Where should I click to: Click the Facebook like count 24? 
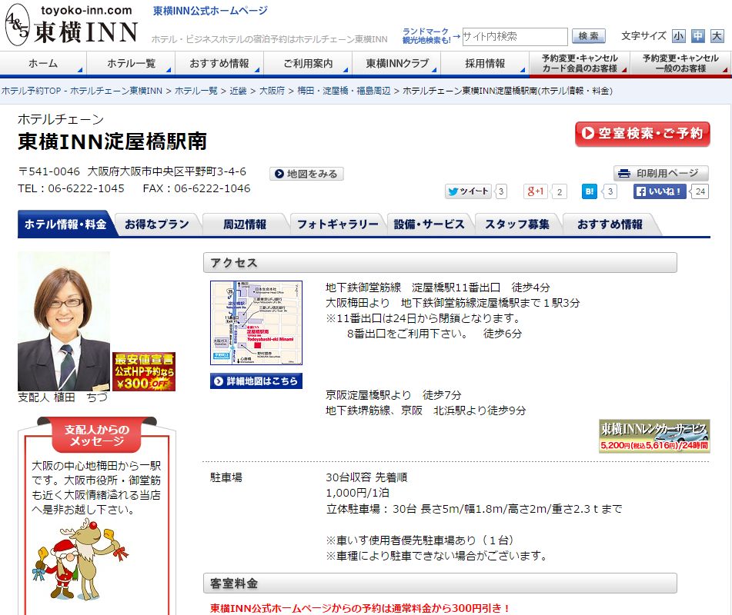[700, 191]
